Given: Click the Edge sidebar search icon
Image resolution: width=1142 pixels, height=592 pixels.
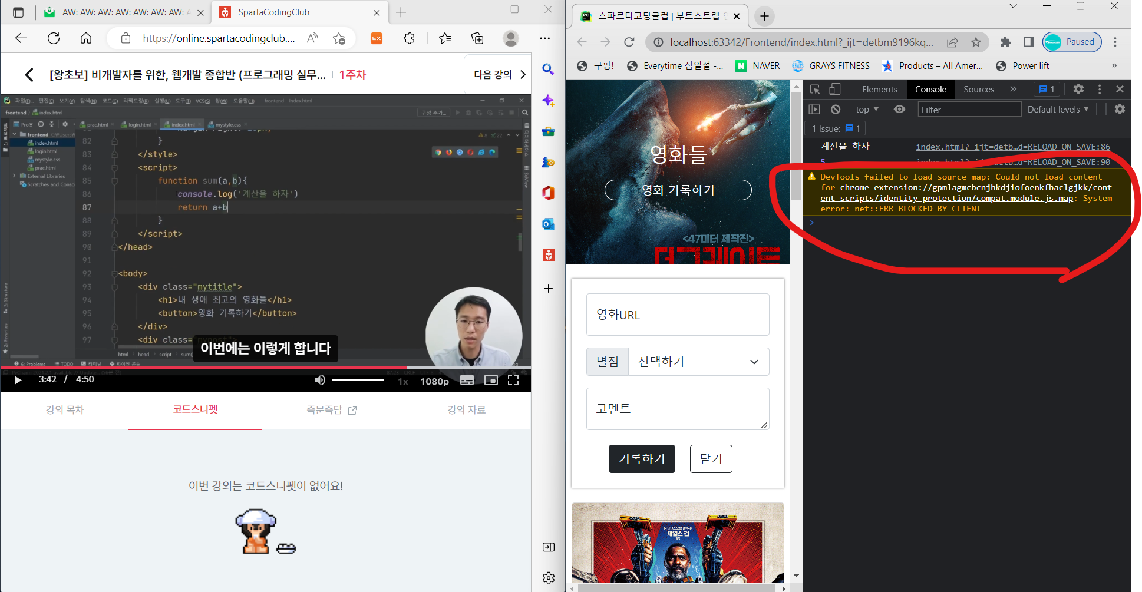Looking at the screenshot, I should (x=548, y=70).
